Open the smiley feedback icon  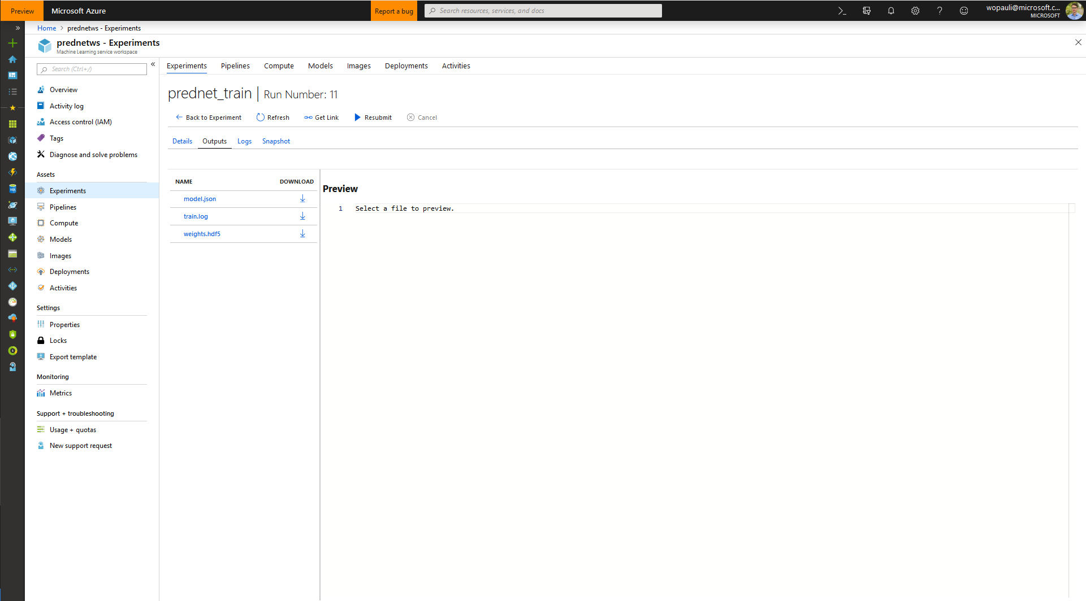click(964, 10)
